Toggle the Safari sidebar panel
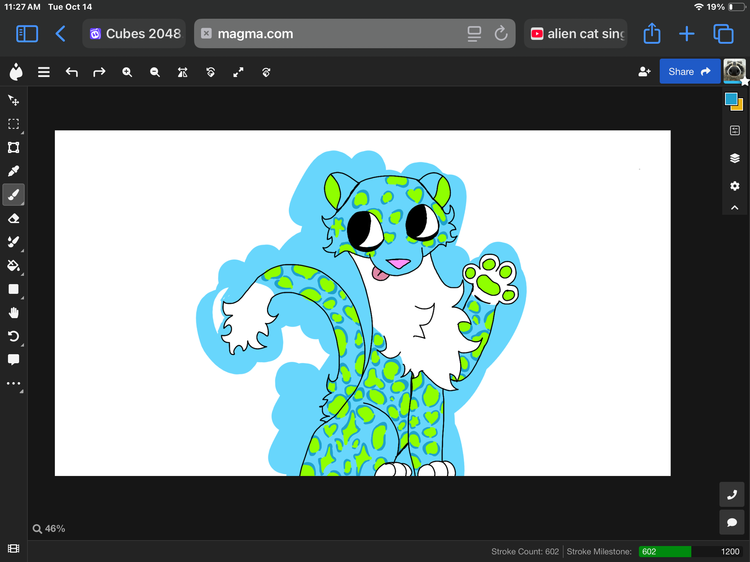The width and height of the screenshot is (750, 562). 27,34
